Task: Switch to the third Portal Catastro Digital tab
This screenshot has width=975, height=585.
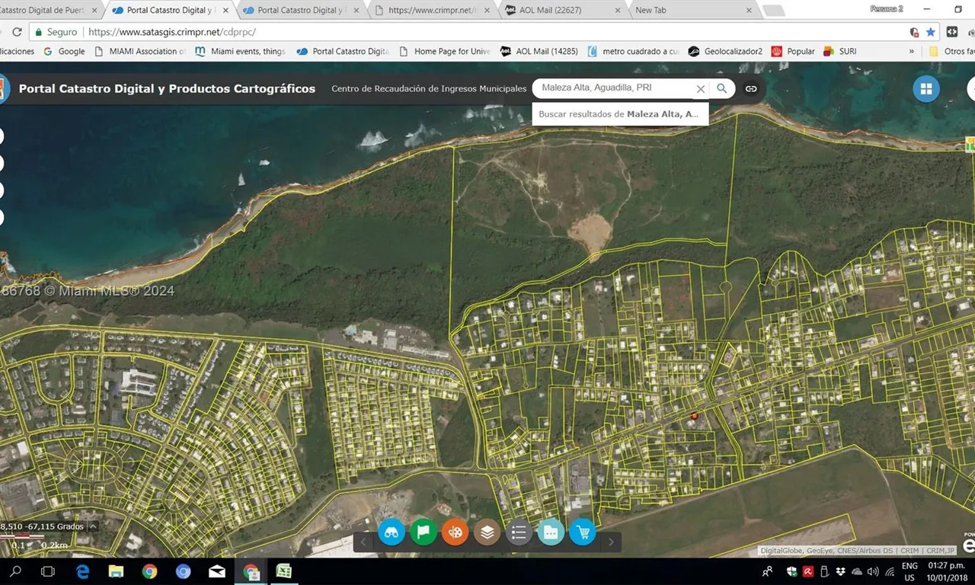Action: click(x=300, y=10)
